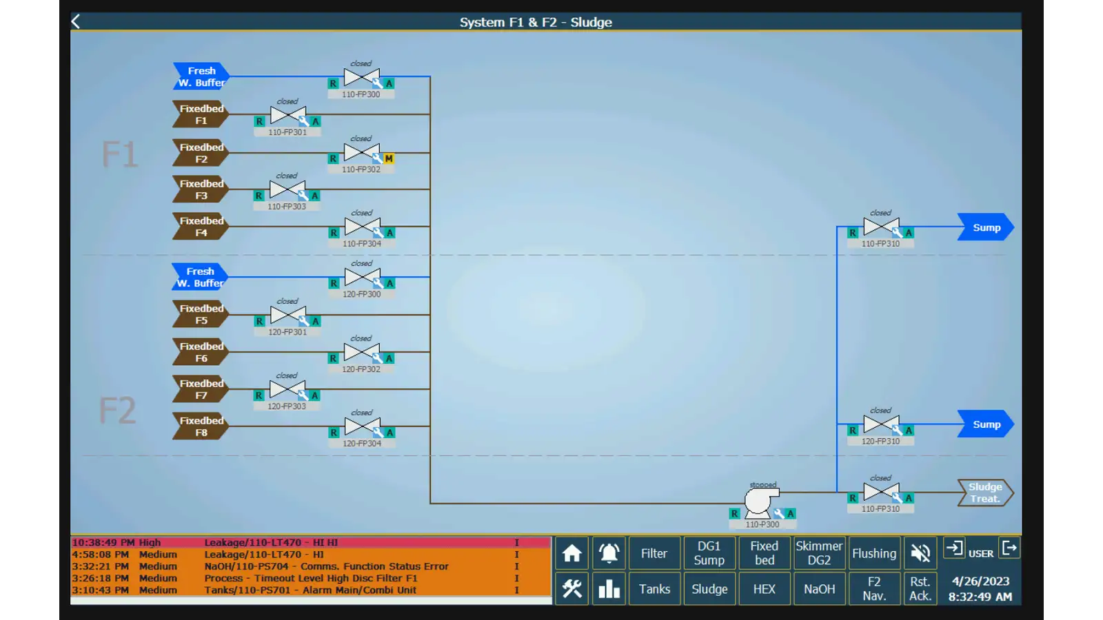Select the 110-P300 sludge pump symbol

click(x=759, y=501)
